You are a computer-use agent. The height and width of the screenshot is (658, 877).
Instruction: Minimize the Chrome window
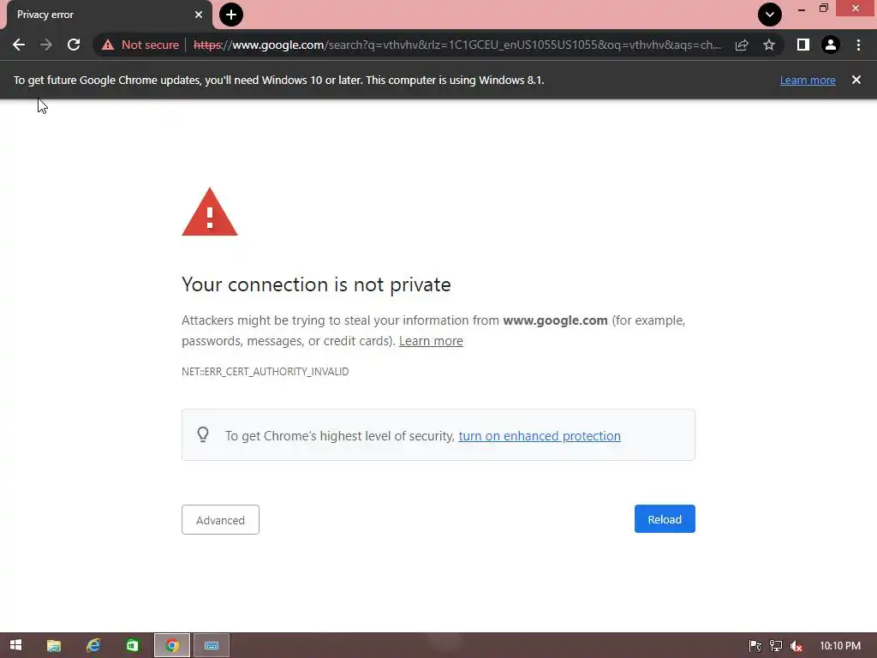(802, 9)
